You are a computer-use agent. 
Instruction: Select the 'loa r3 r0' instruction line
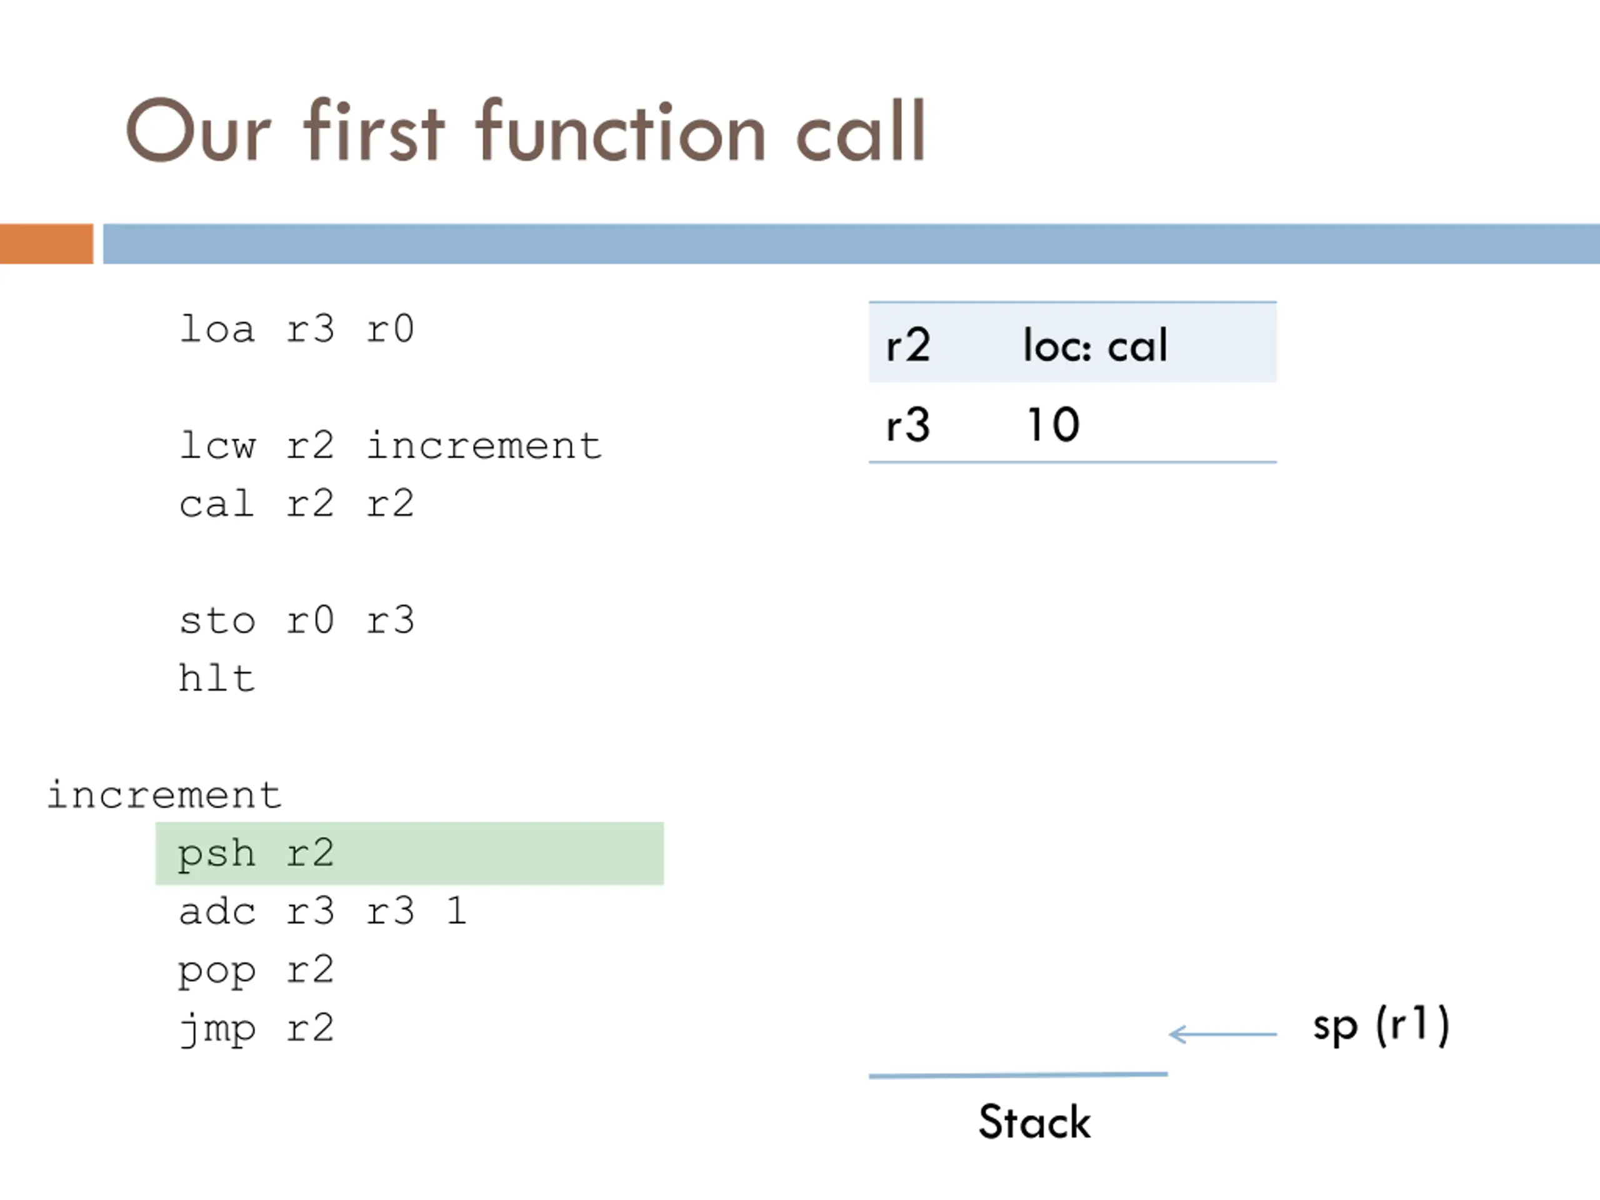pyautogui.click(x=297, y=329)
